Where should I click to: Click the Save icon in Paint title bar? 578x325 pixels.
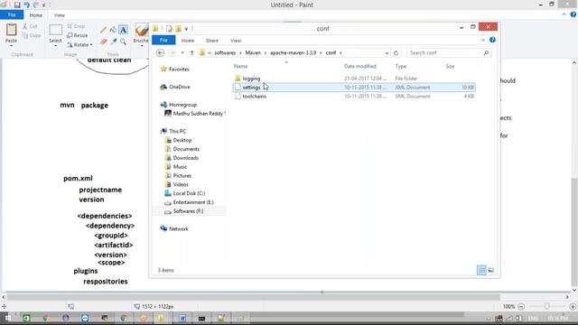coord(17,5)
